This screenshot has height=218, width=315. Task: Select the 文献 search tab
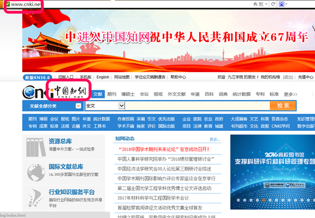click(98, 94)
